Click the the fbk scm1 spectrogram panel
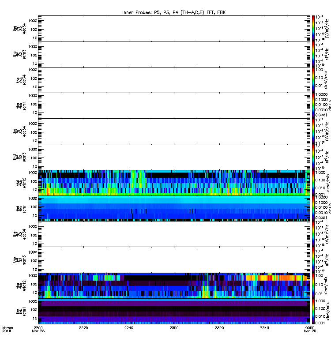The width and height of the screenshot is (331, 353). coord(174,312)
